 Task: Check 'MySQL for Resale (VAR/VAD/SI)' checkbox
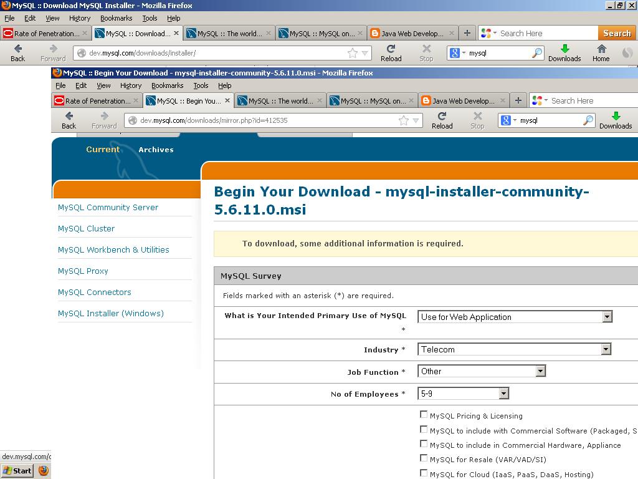[424, 458]
